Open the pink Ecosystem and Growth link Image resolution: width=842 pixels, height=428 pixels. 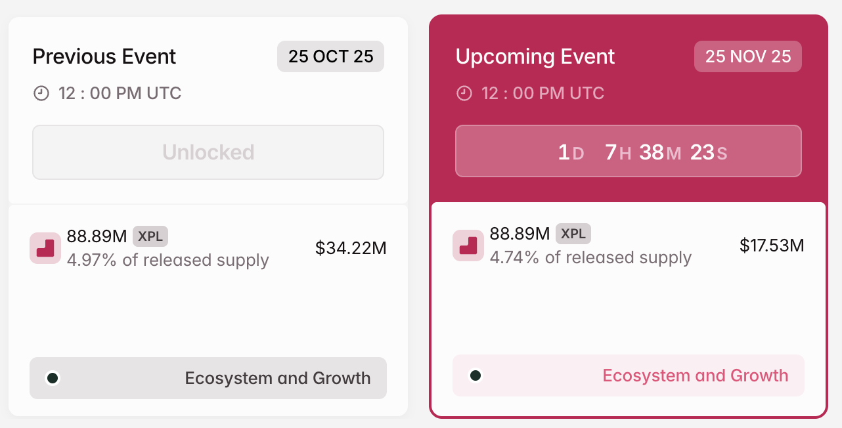click(x=695, y=375)
